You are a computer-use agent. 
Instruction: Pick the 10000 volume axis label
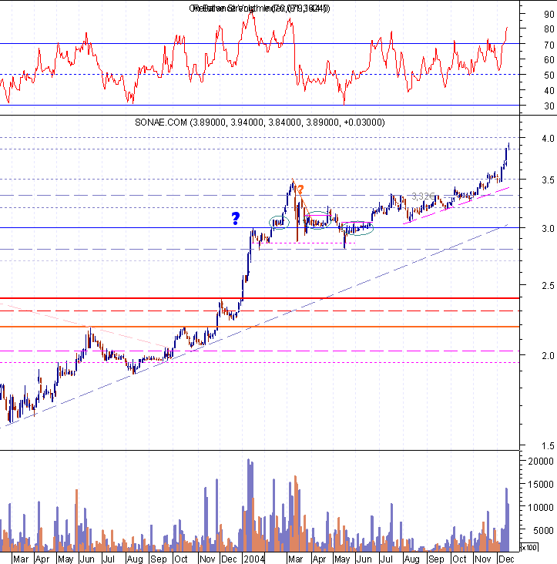(541, 508)
